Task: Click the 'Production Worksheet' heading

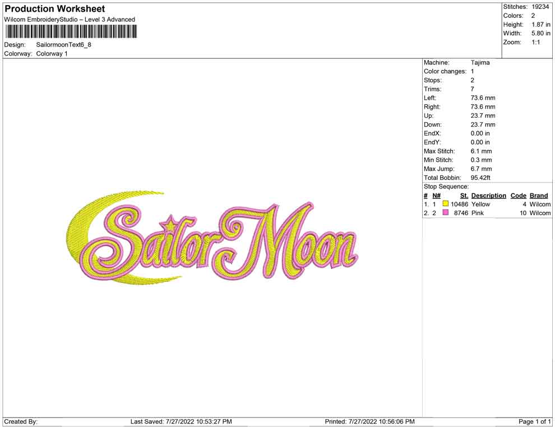Action: 55,9
